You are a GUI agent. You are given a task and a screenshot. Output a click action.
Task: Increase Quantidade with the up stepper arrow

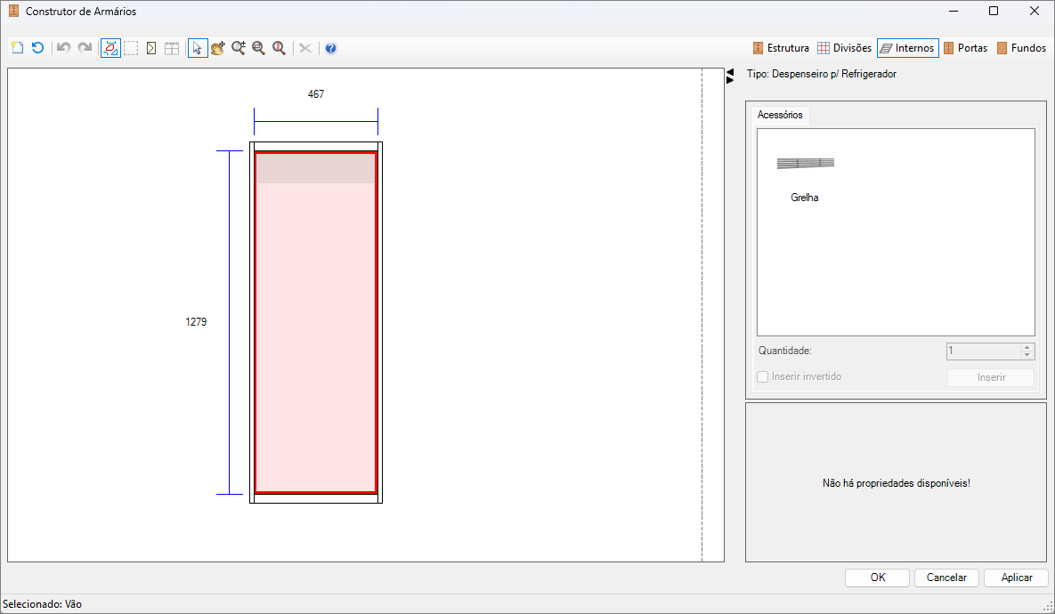pos(1027,347)
